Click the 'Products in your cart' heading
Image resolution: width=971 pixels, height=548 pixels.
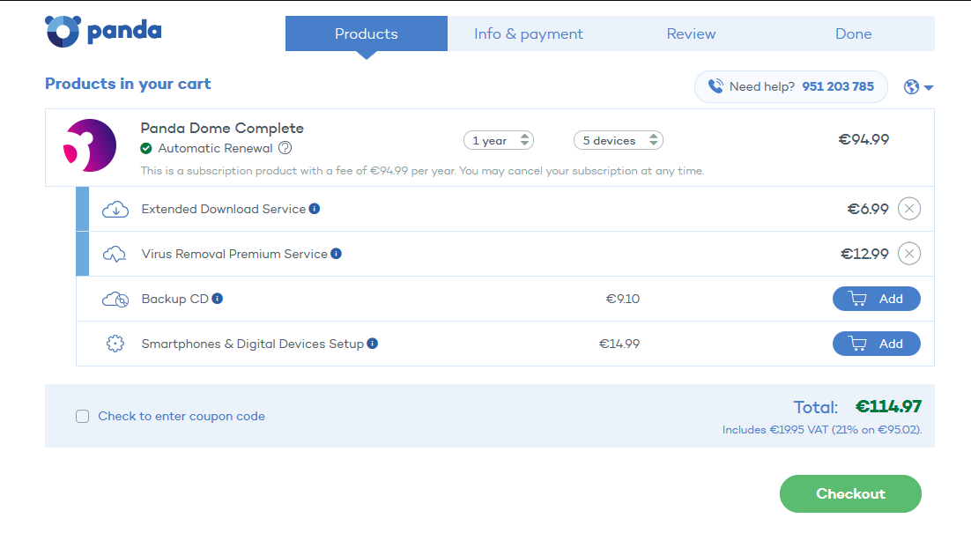click(x=128, y=84)
